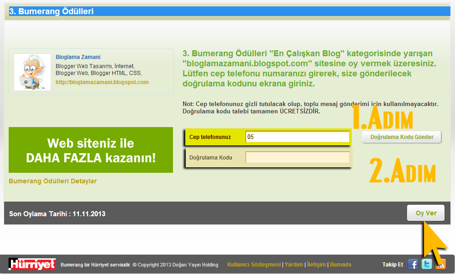The width and height of the screenshot is (455, 277).
Task: Open the İletişim footer link
Action: pyautogui.click(x=316, y=265)
